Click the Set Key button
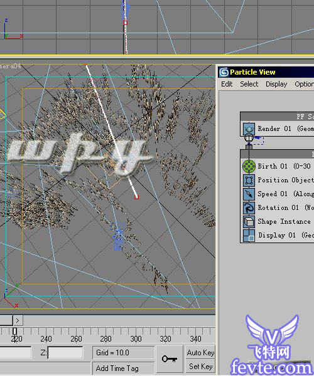The image size is (314, 376). [x=200, y=367]
